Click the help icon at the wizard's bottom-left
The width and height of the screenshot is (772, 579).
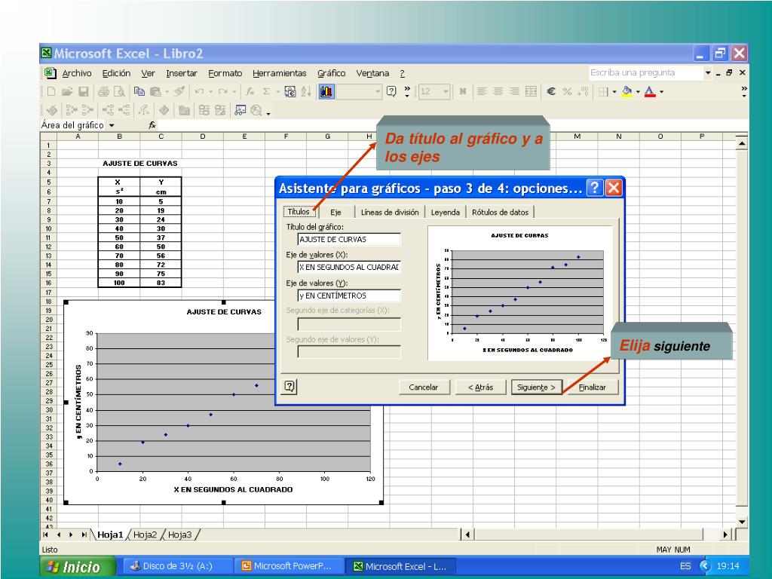pos(290,387)
